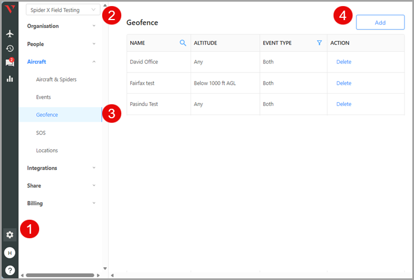This screenshot has width=414, height=280.
Task: Click the help question mark icon
Action: coord(9,271)
